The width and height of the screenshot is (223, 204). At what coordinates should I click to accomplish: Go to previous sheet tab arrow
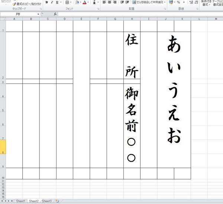tap(6, 201)
